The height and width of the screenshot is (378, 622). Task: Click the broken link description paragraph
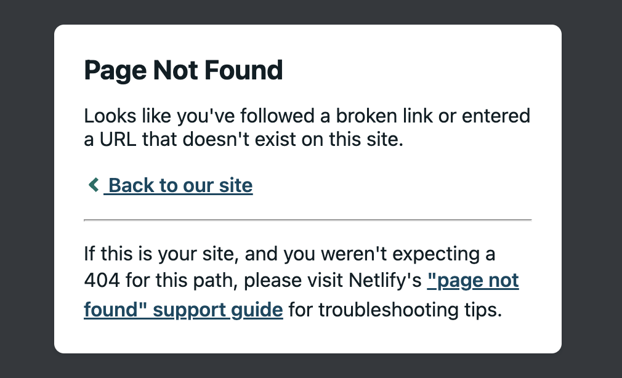click(x=307, y=127)
